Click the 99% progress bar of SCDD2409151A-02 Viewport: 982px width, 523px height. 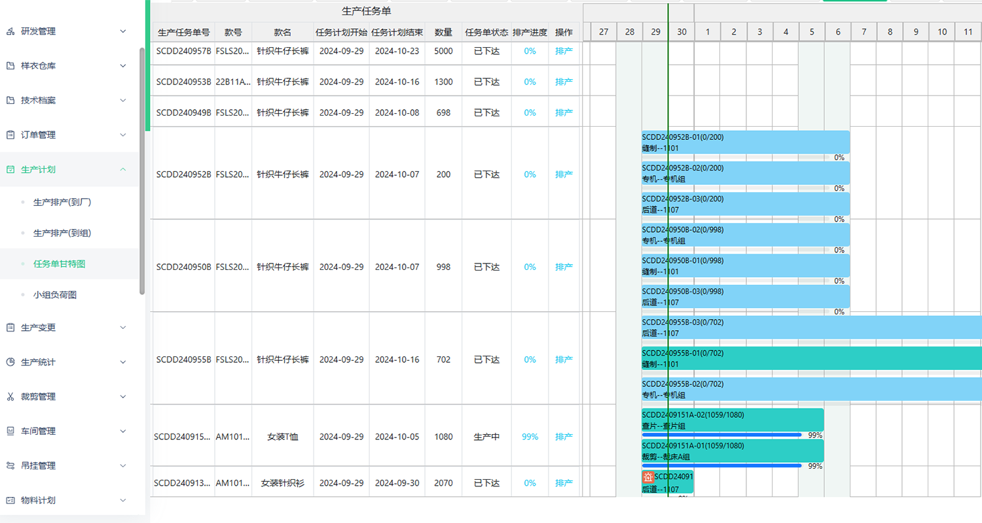pyautogui.click(x=721, y=435)
